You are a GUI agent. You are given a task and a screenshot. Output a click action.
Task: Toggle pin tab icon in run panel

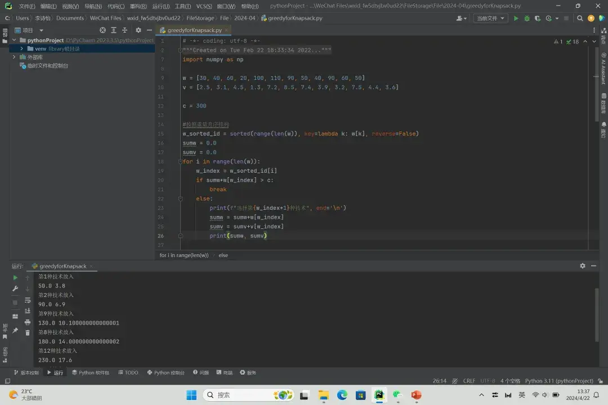15,330
